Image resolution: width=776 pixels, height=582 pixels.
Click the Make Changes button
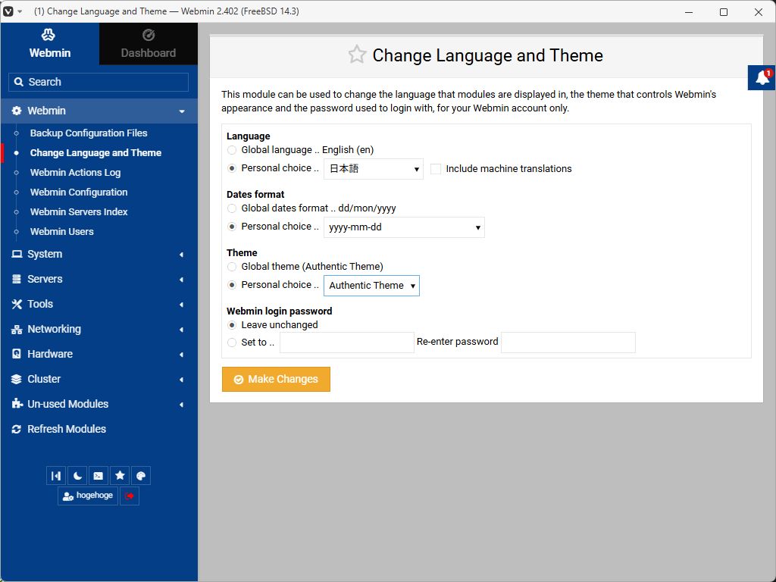click(276, 379)
